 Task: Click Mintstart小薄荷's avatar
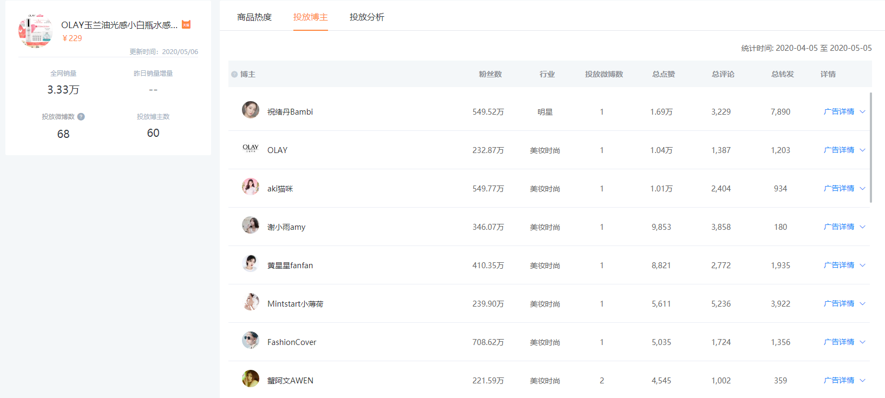250,302
